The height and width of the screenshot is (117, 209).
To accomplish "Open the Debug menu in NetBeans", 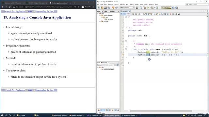I will coord(131,5).
